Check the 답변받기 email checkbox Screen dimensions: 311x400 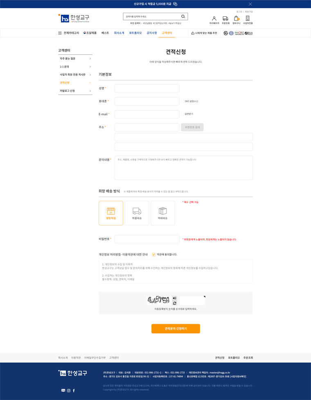[x=183, y=114]
